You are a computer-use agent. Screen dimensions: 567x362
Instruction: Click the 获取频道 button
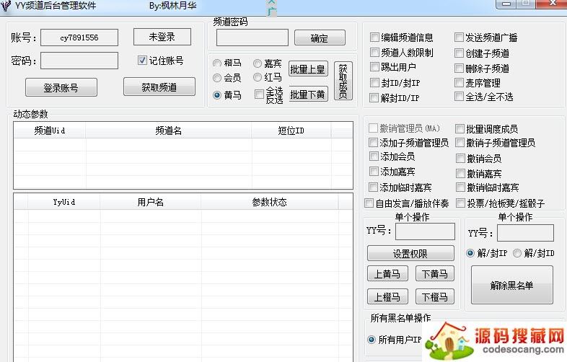click(x=159, y=88)
